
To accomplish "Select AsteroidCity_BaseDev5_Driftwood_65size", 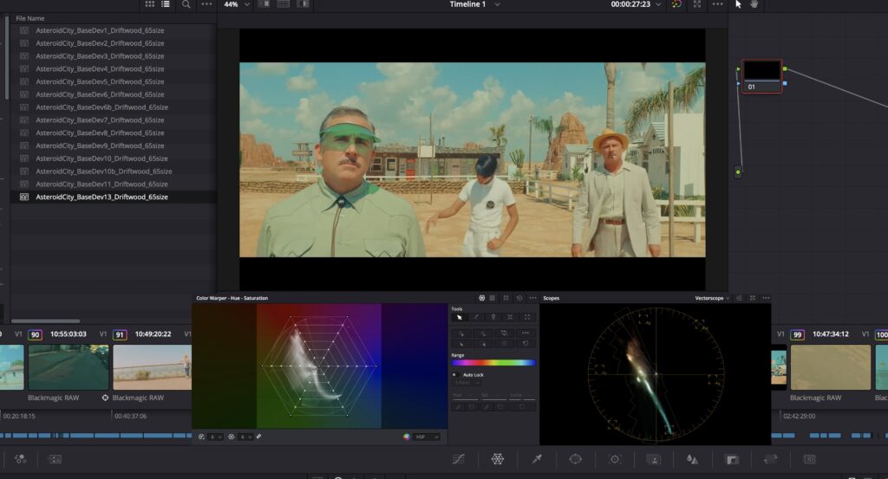I will point(100,81).
